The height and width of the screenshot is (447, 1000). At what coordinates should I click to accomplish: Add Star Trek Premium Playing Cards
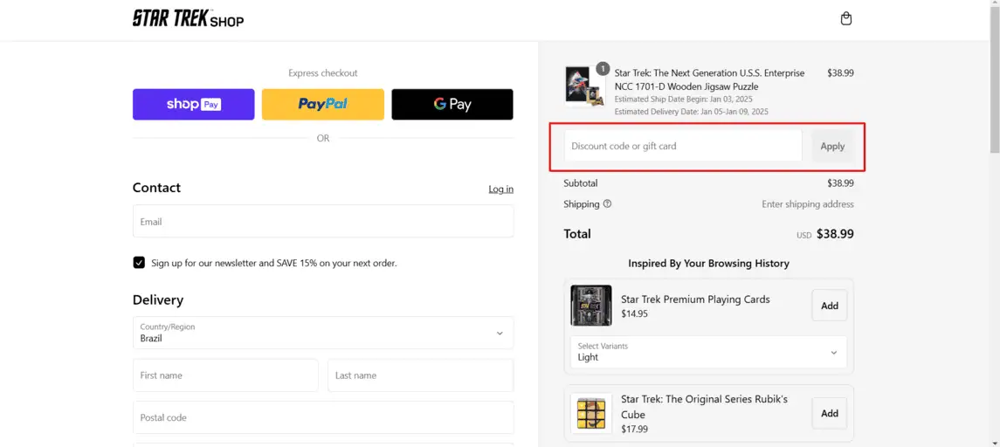tap(829, 306)
